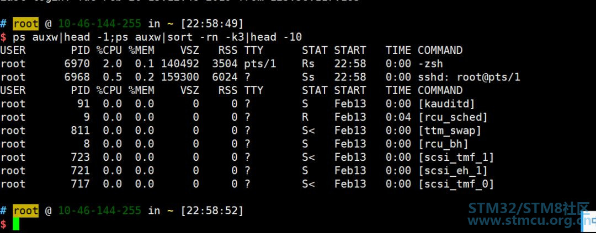The height and width of the screenshot is (233, 596).
Task: Click the 0.1 %MEM value in the -zsh row
Action: pos(145,64)
